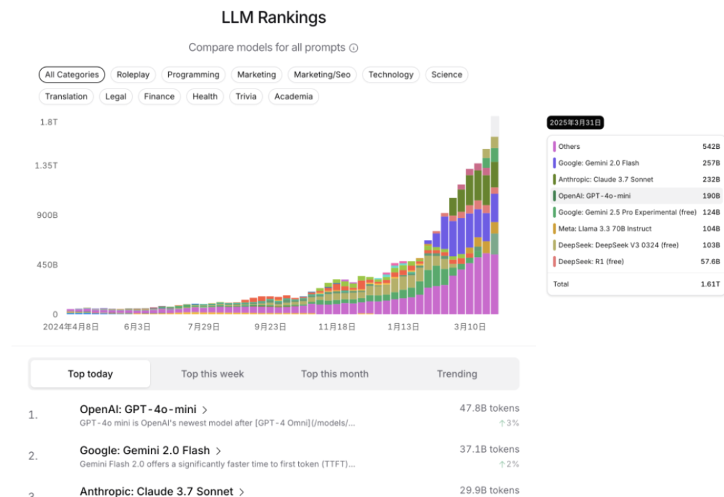724x497 pixels.
Task: Select the Marketing/Seo category chip
Action: click(322, 74)
